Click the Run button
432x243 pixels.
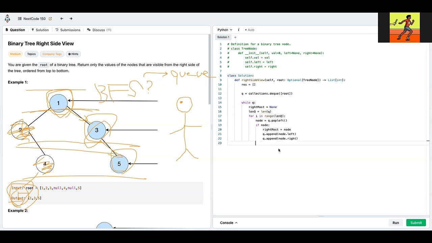pyautogui.click(x=396, y=223)
